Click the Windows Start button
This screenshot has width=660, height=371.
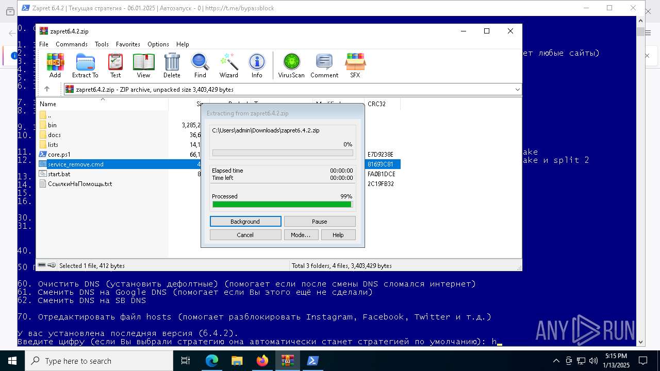pos(12,361)
